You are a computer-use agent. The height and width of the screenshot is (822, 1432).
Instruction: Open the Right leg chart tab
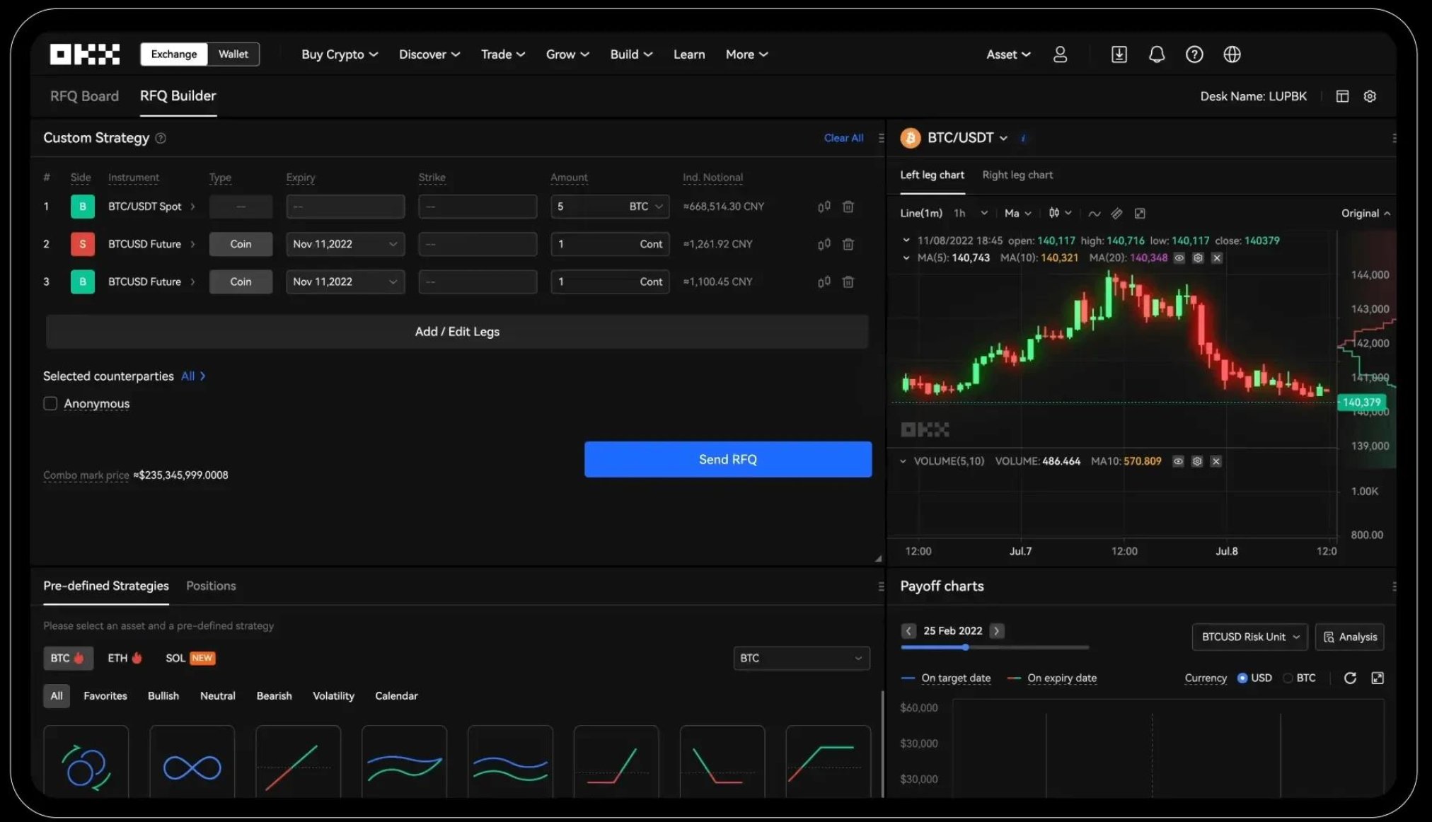click(1017, 175)
